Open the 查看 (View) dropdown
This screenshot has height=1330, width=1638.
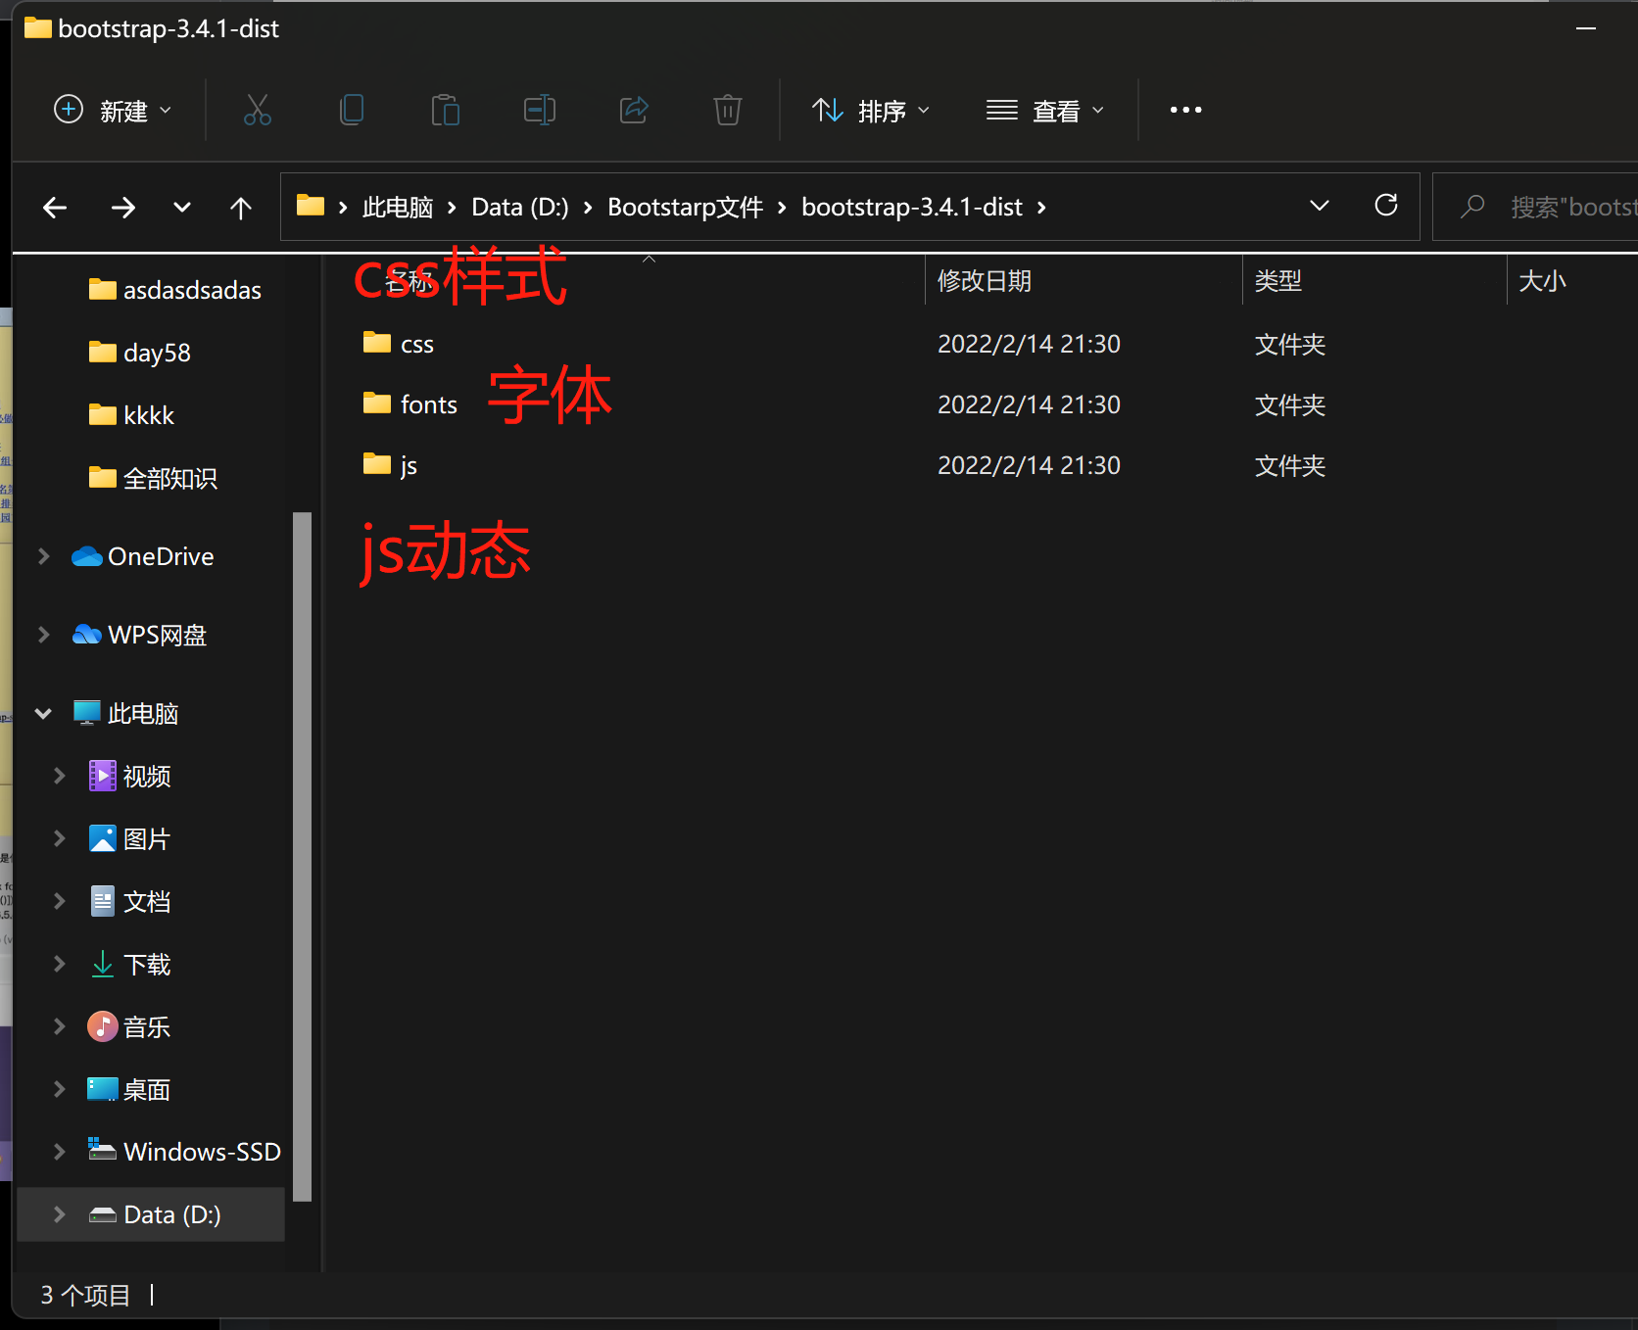1044,110
